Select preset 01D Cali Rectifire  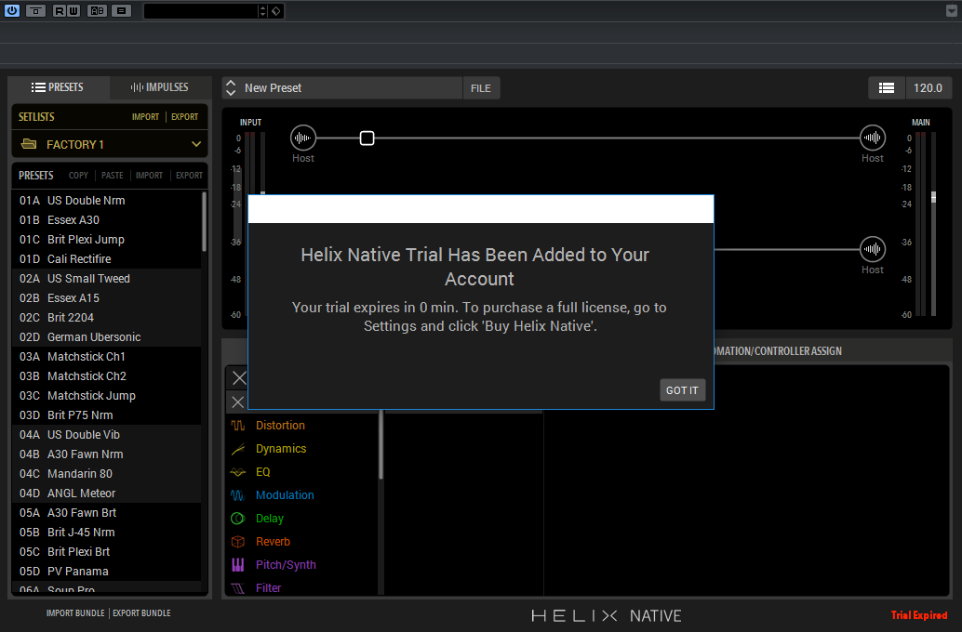106,259
